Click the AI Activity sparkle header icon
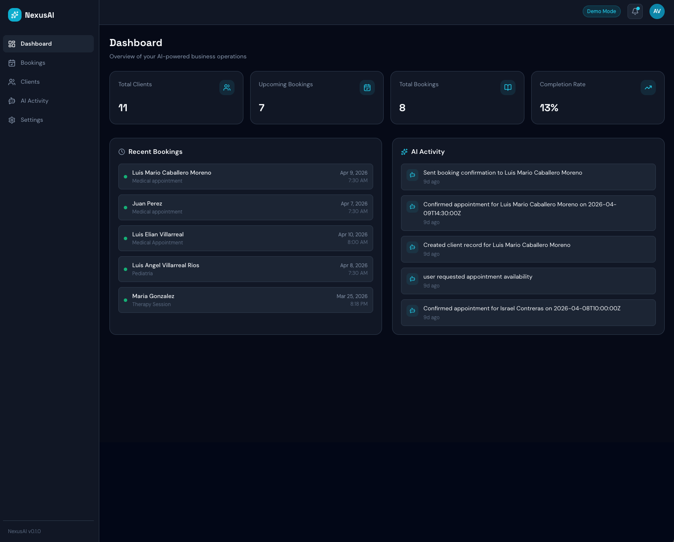The height and width of the screenshot is (542, 674). [404, 152]
